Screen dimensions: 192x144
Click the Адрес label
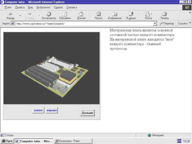(6, 23)
